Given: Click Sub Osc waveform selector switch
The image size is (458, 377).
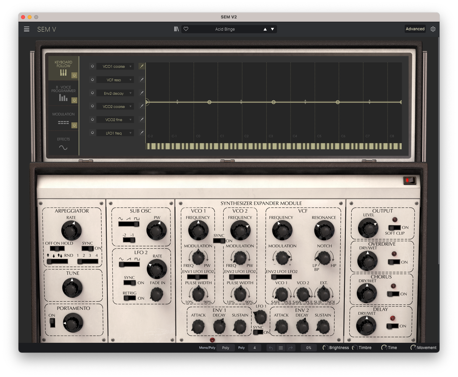Looking at the screenshot, I should point(129,224).
